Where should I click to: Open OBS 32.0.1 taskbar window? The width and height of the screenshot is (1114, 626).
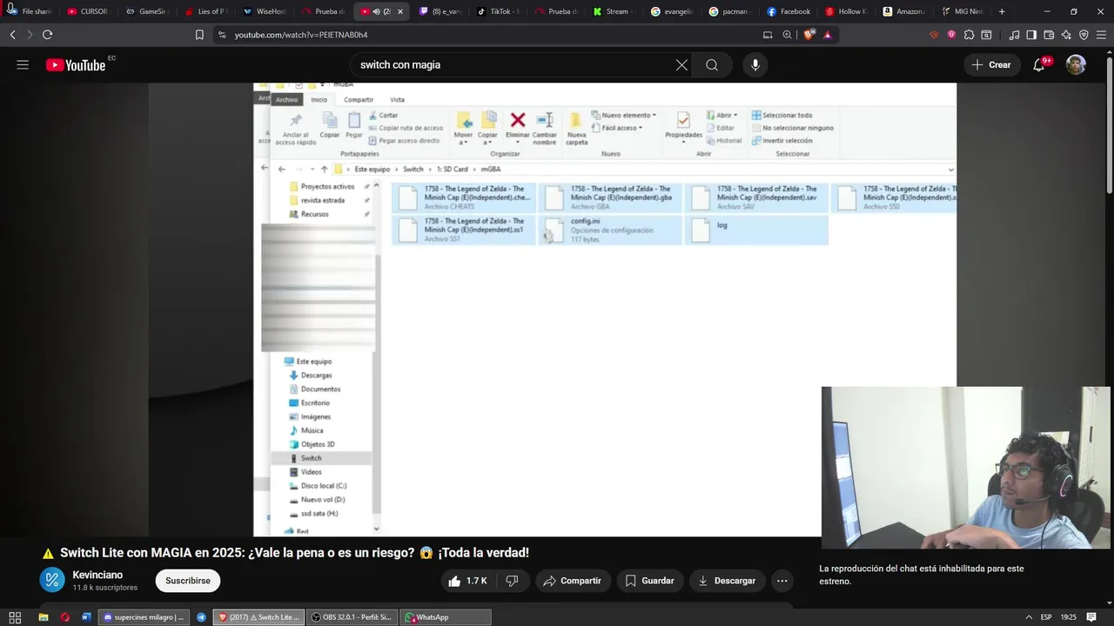[352, 617]
